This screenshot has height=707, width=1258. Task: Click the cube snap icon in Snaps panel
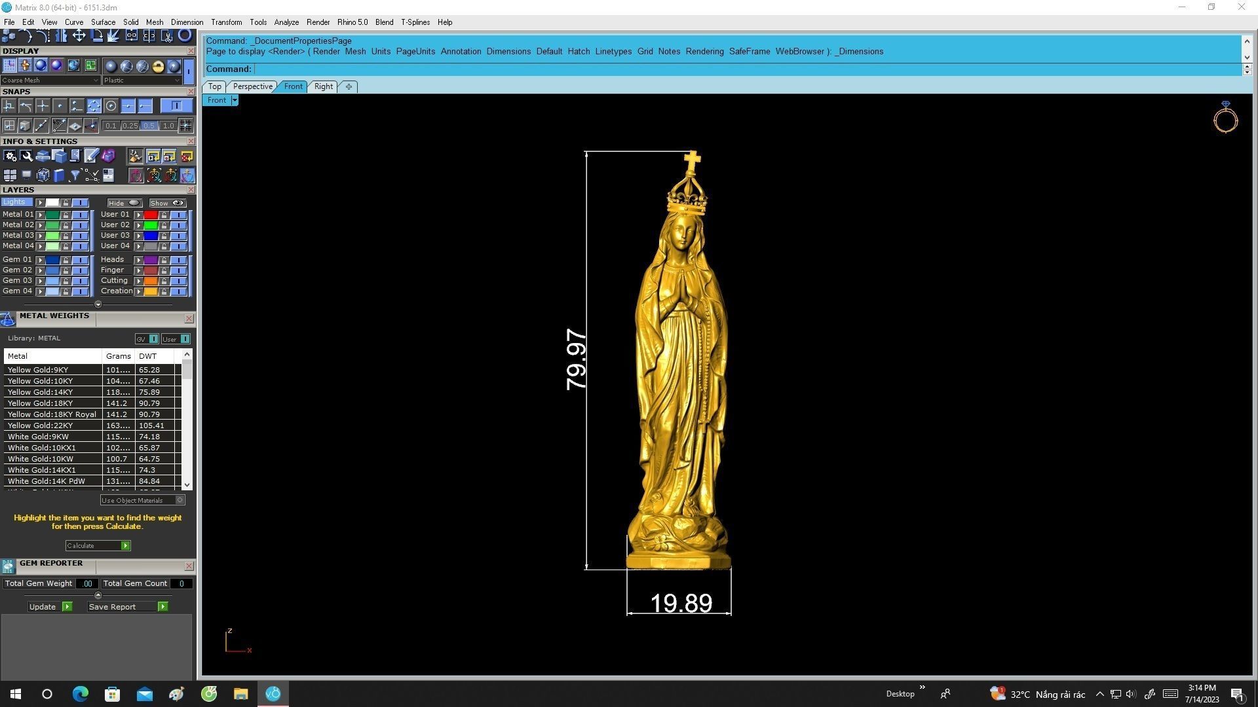(x=25, y=126)
